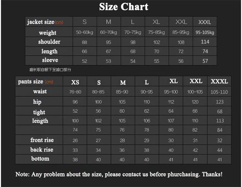Click the bottom row label
The image size is (242, 187).
40,159
